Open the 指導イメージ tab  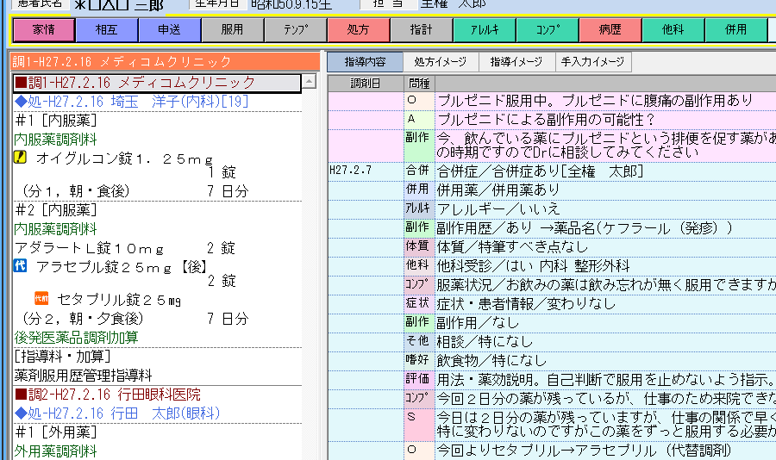pos(516,62)
